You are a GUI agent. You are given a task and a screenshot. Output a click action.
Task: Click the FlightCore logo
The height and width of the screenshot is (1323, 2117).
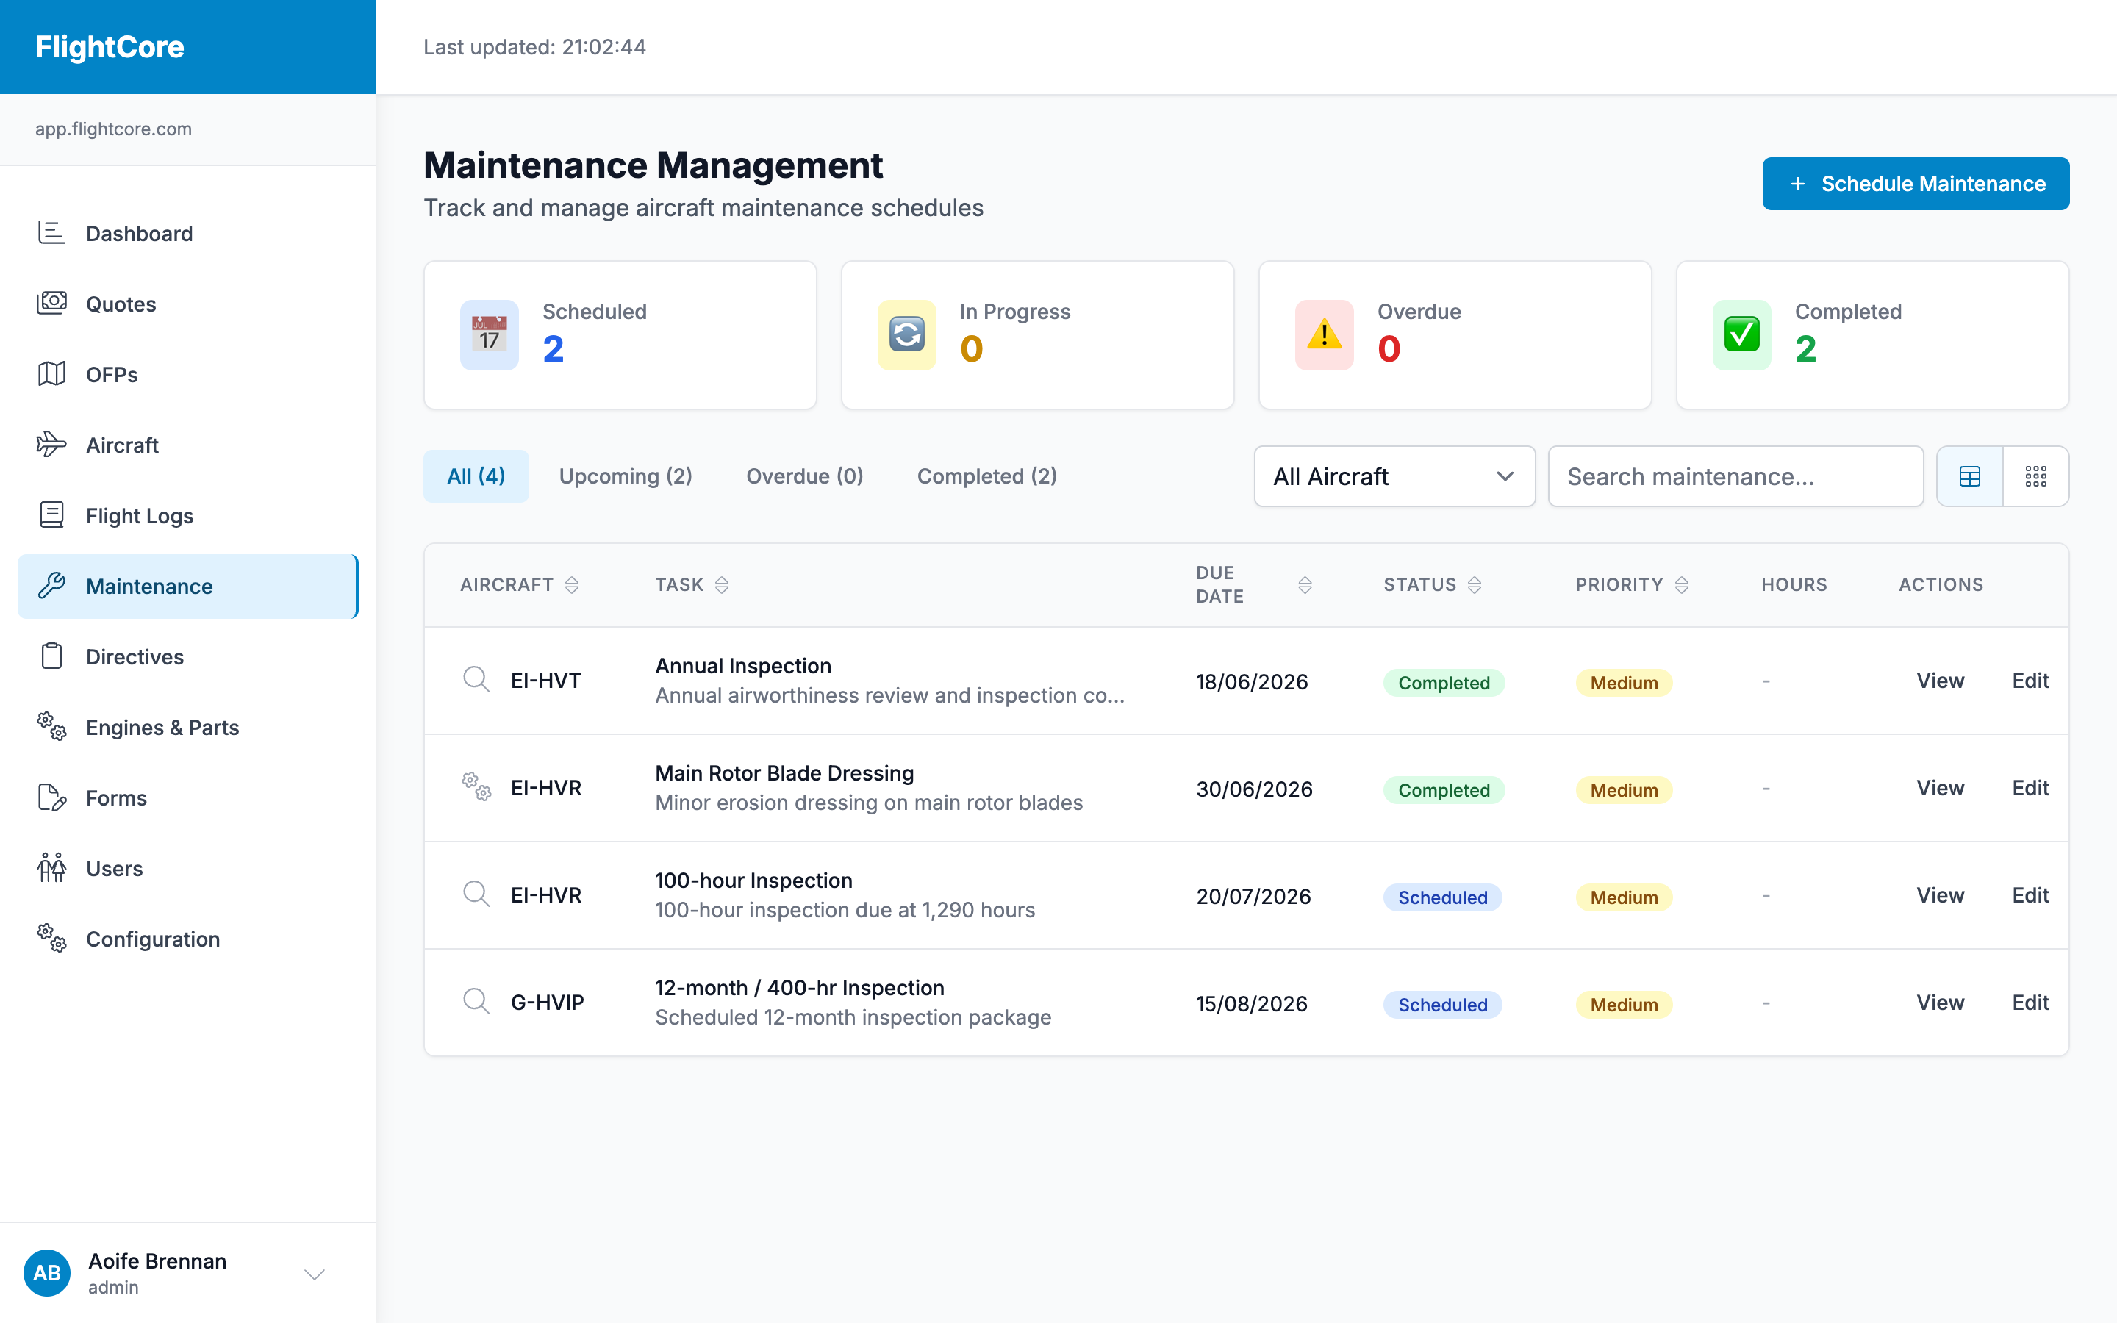[x=110, y=46]
